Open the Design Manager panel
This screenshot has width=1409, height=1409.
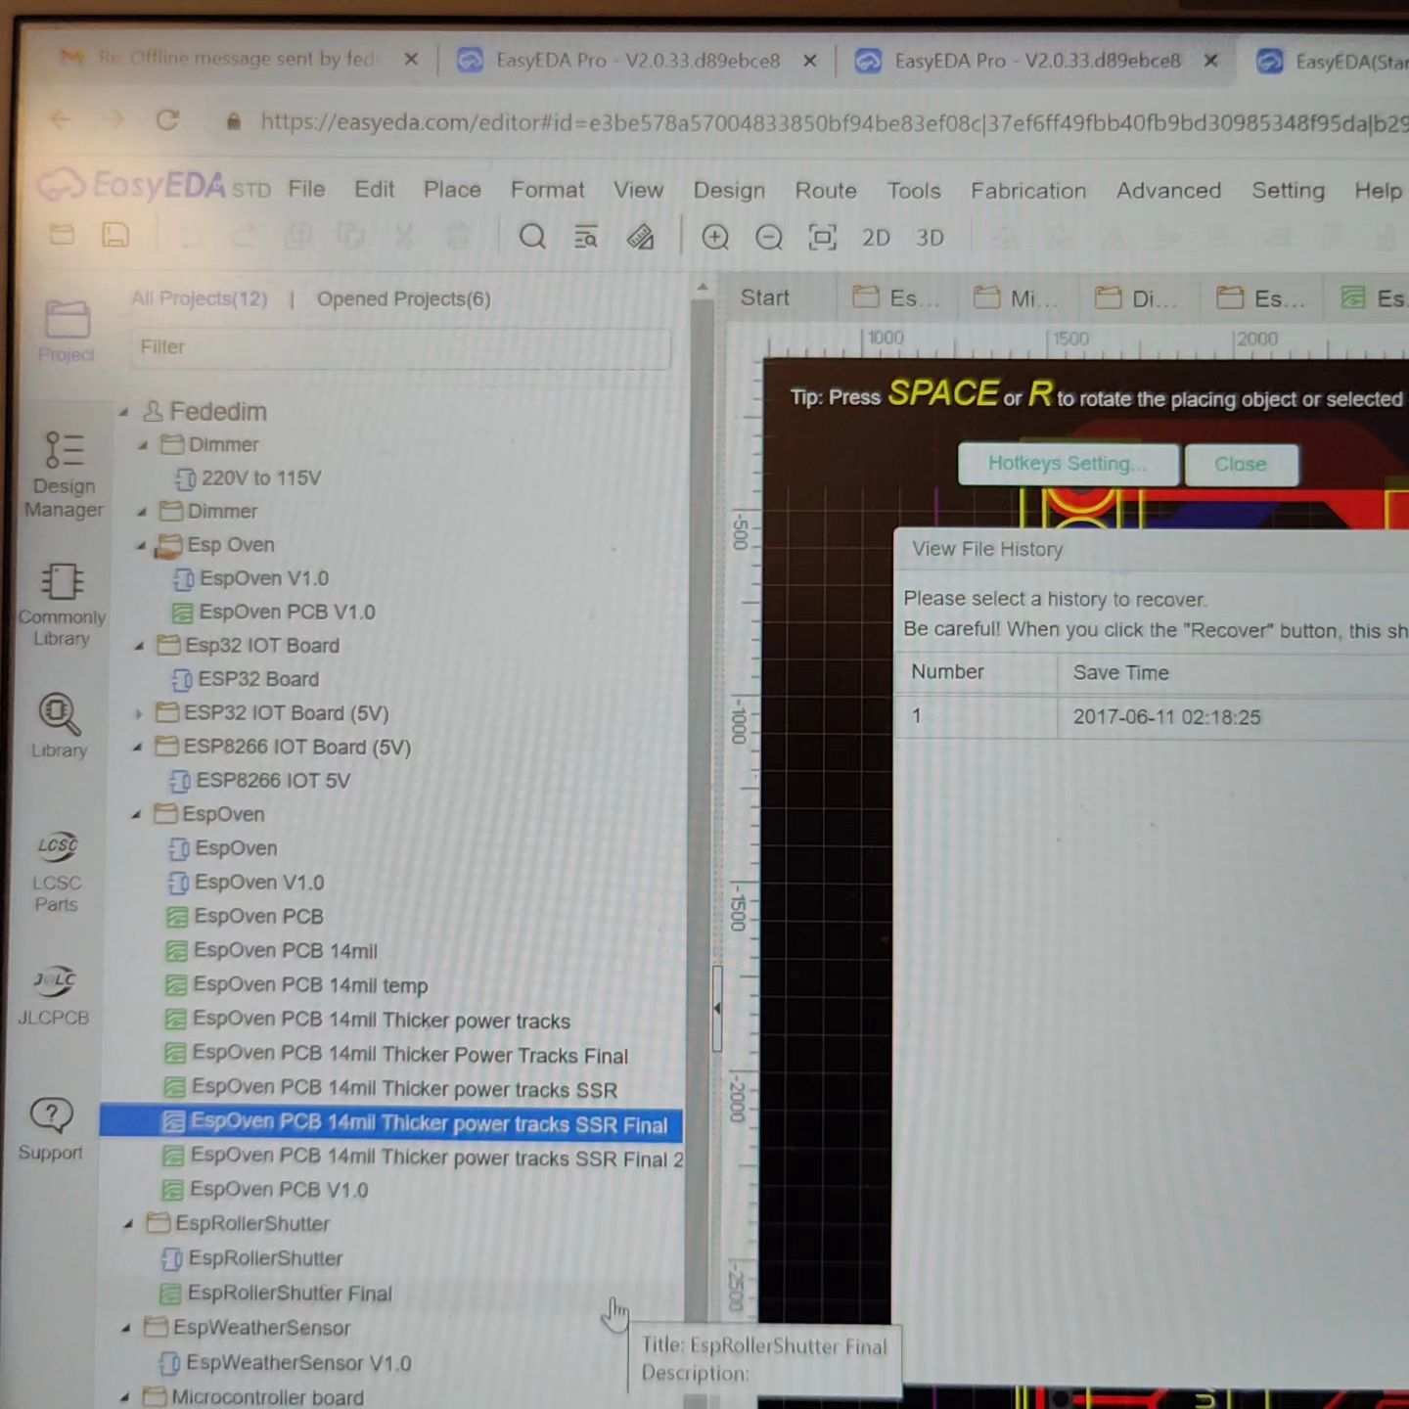tap(64, 476)
